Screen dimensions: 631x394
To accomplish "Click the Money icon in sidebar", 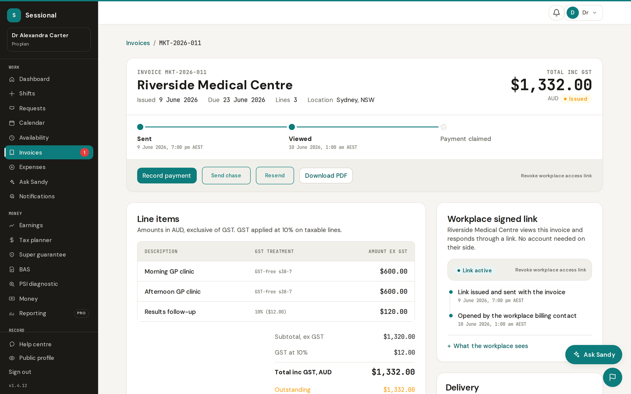I will click(12, 299).
